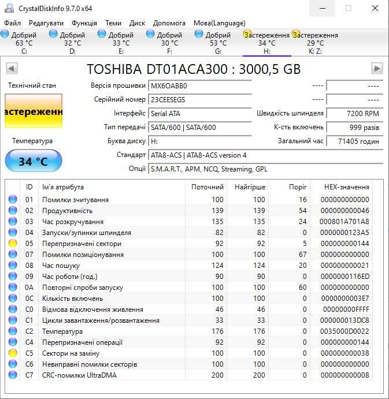Screen dimensions: 389x399
Task: Click blue health orb of disk E:
Action: click(102, 34)
